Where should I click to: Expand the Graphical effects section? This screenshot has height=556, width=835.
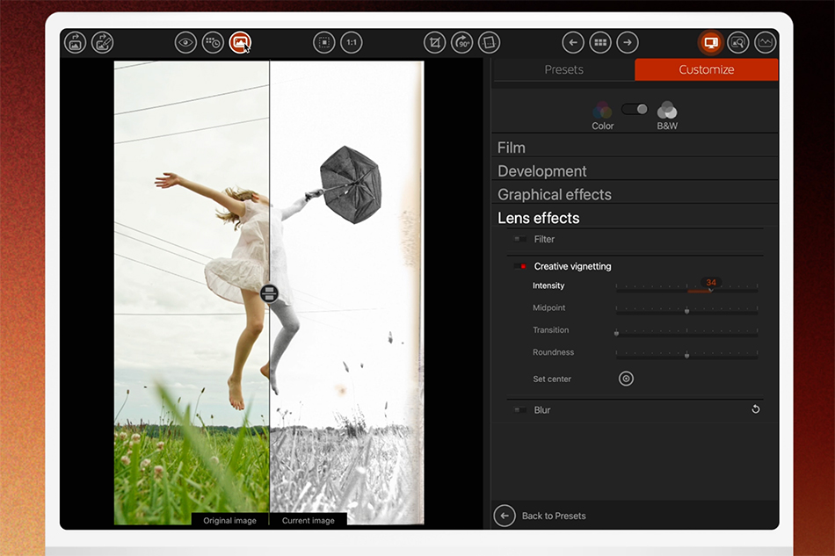[554, 195]
